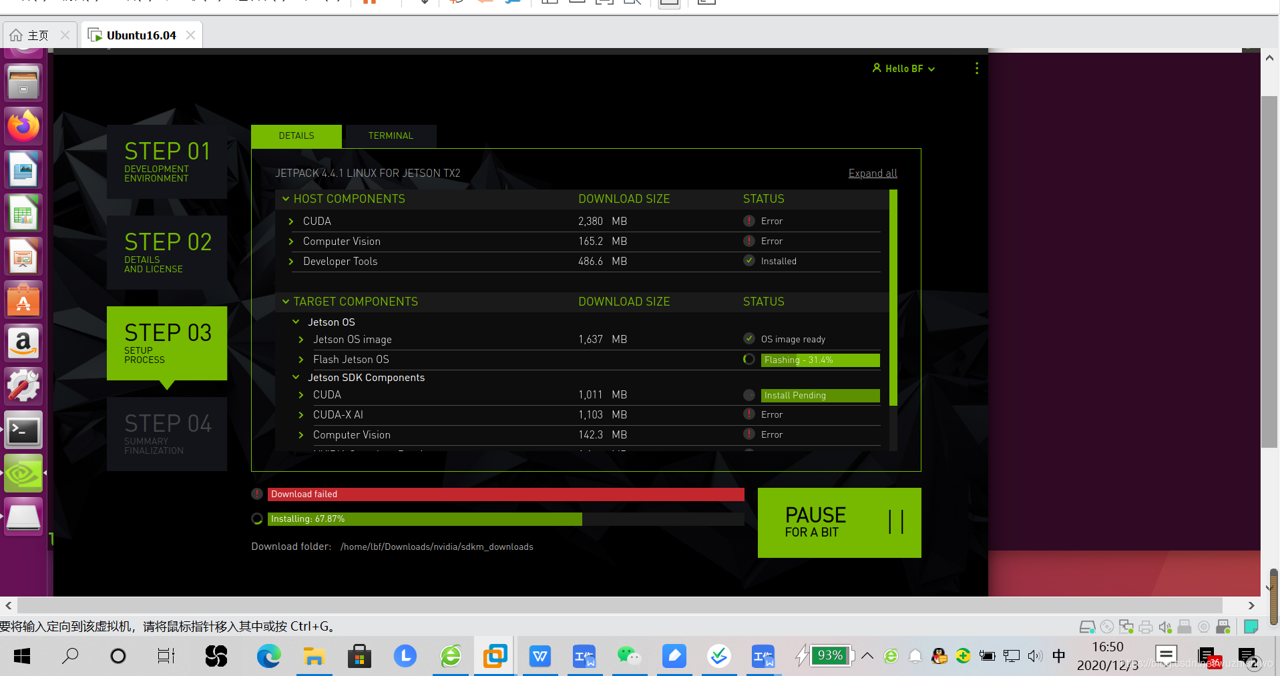Click the VM vertical scrollbar up arrow

(1269, 58)
